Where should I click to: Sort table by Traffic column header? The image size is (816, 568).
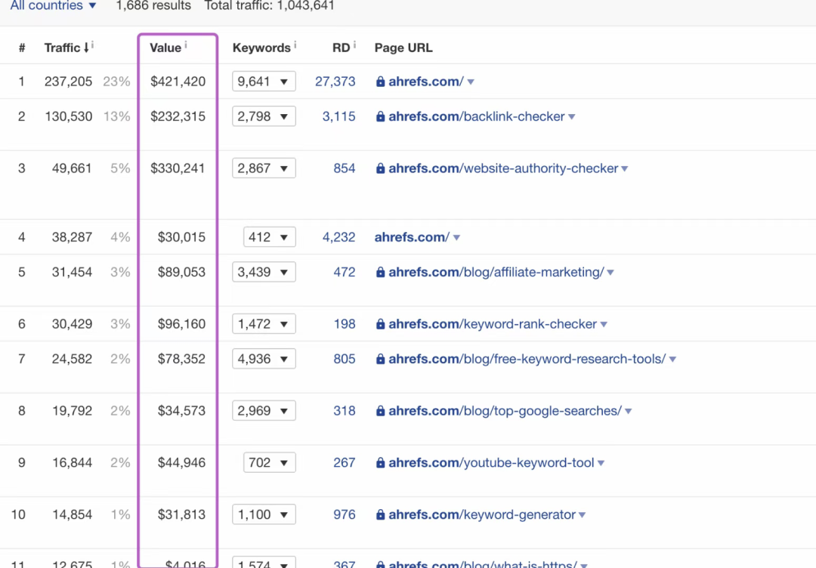63,48
